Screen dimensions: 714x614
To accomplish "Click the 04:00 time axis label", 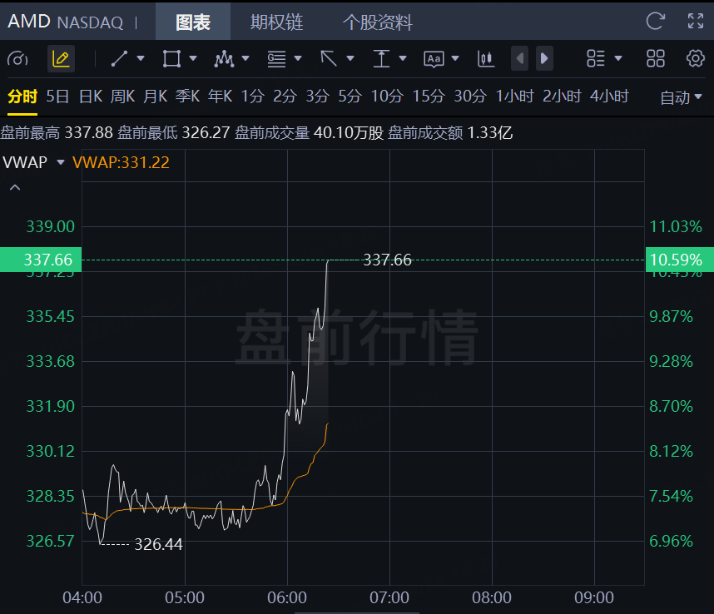I will [82, 597].
